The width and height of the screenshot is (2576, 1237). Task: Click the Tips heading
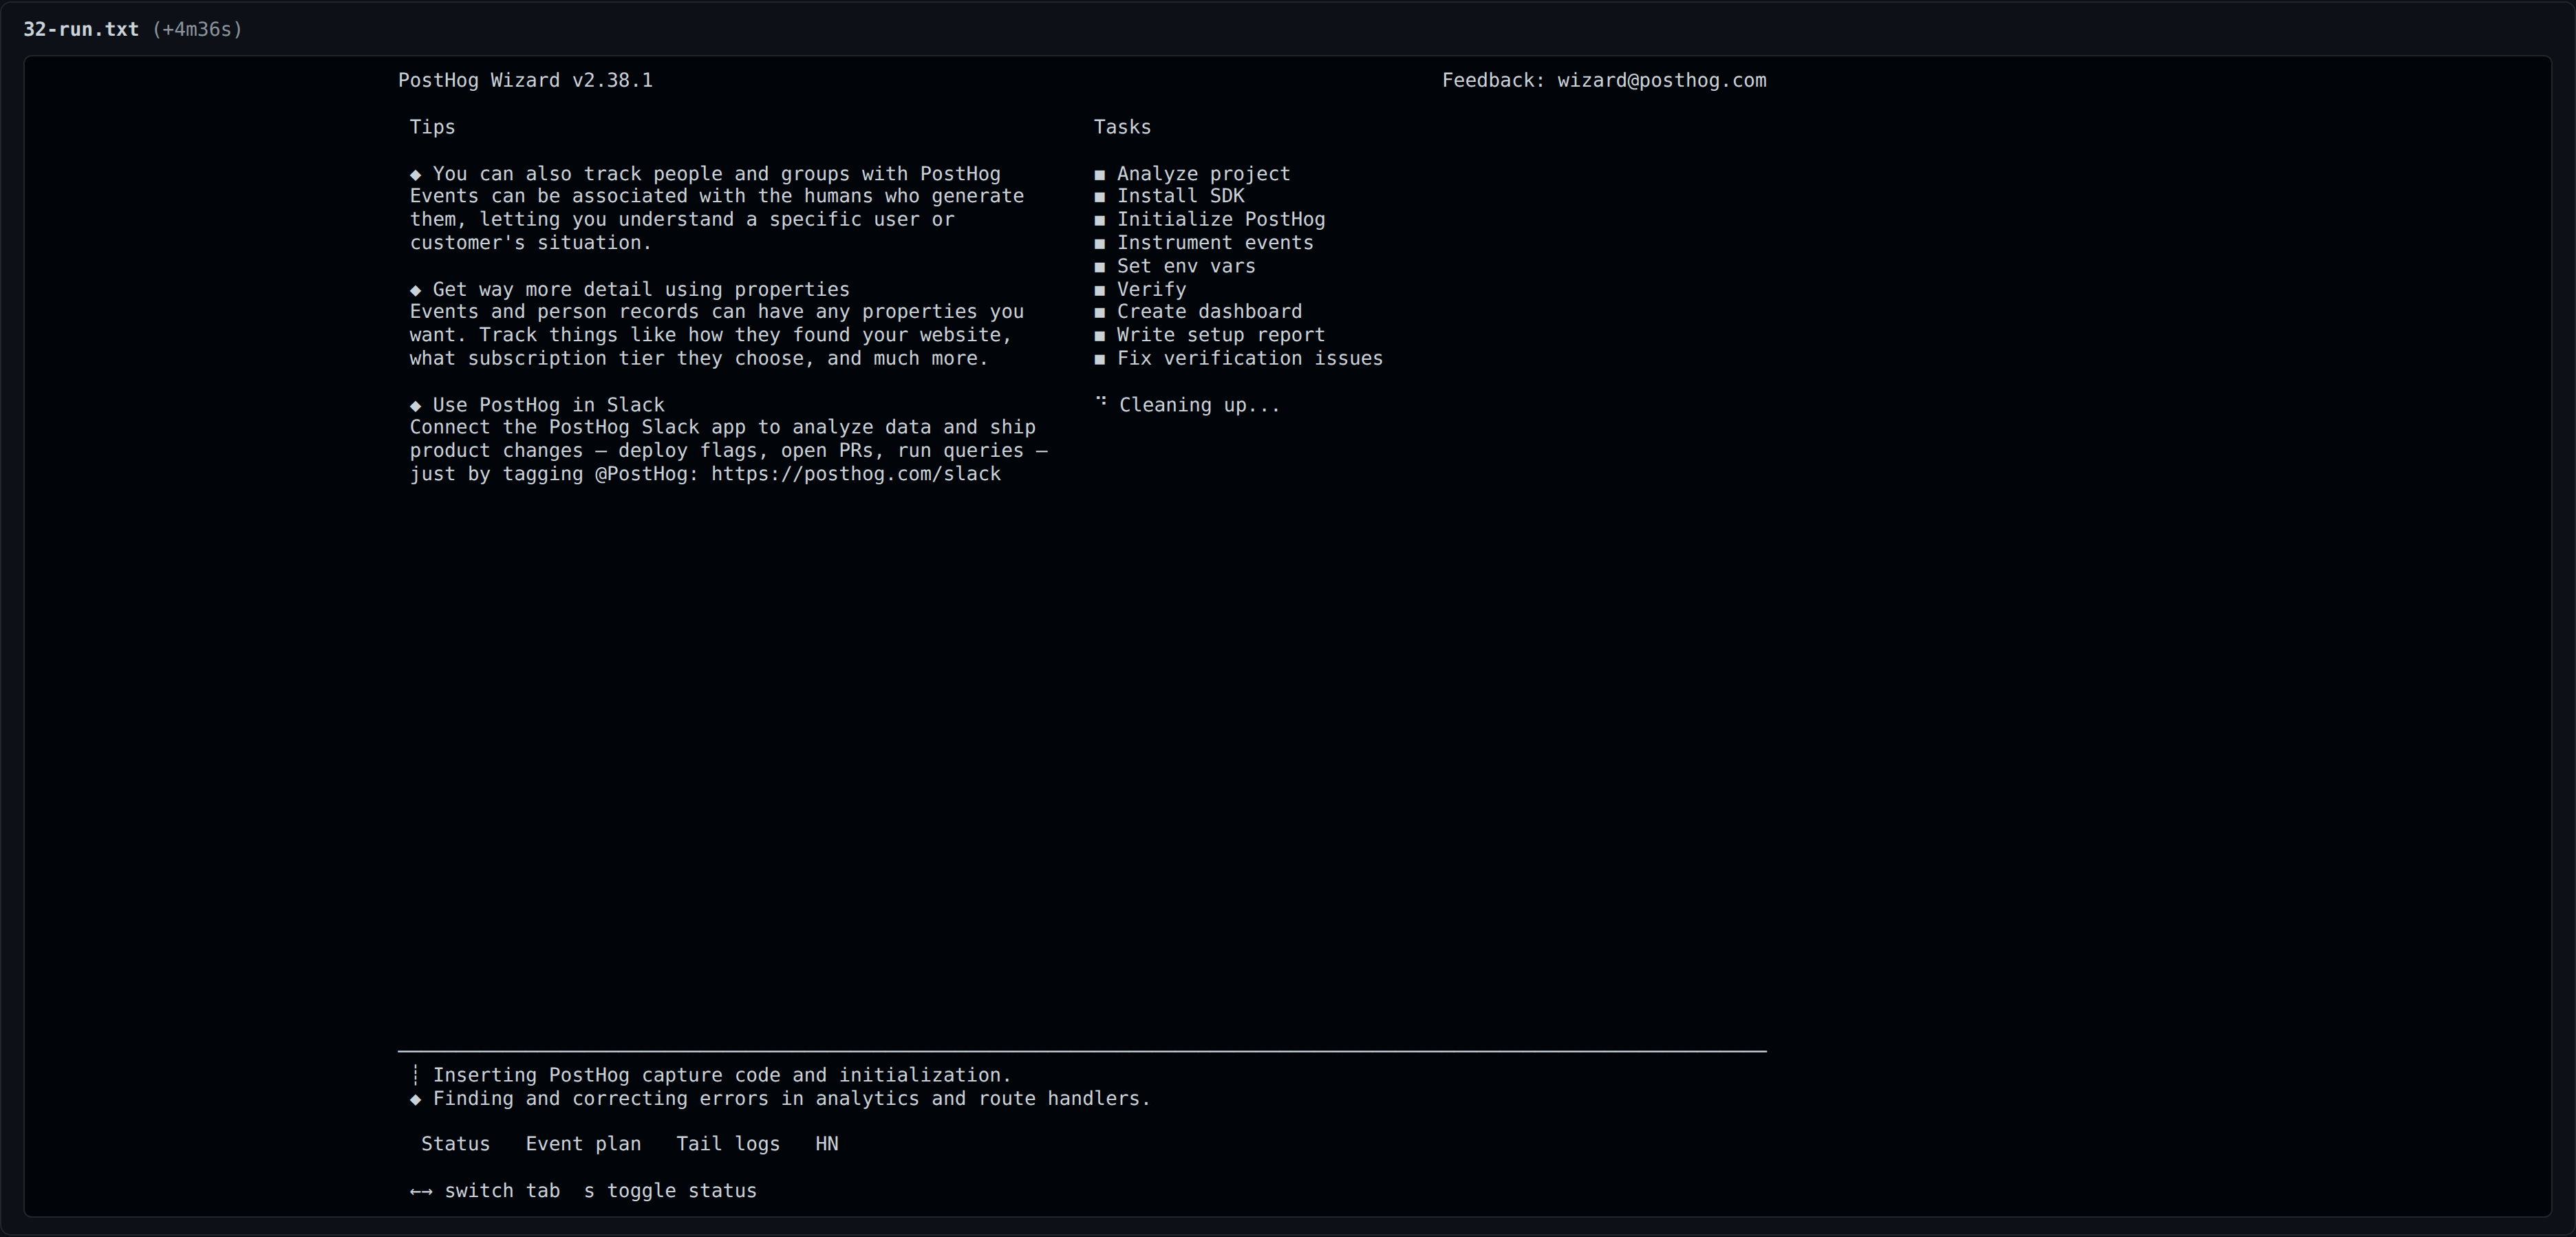(x=432, y=127)
